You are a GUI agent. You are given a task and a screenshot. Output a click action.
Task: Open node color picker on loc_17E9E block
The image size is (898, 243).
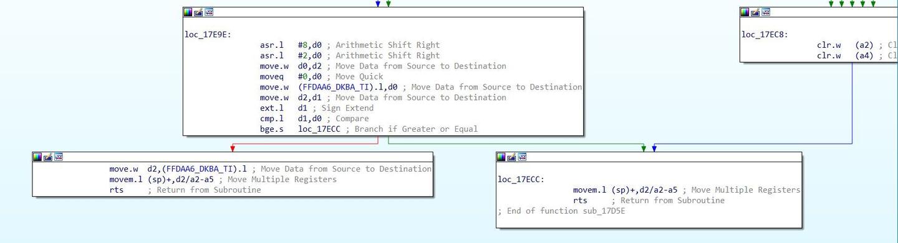tap(188, 12)
